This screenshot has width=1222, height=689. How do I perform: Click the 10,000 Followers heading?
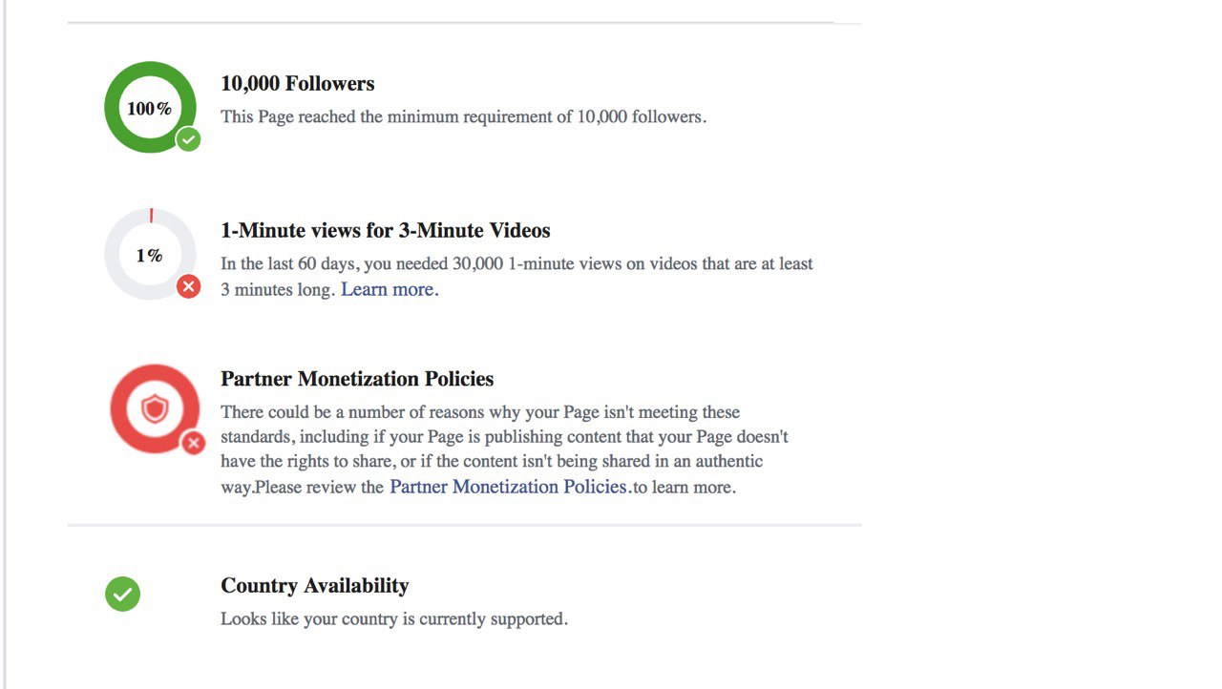click(x=298, y=84)
